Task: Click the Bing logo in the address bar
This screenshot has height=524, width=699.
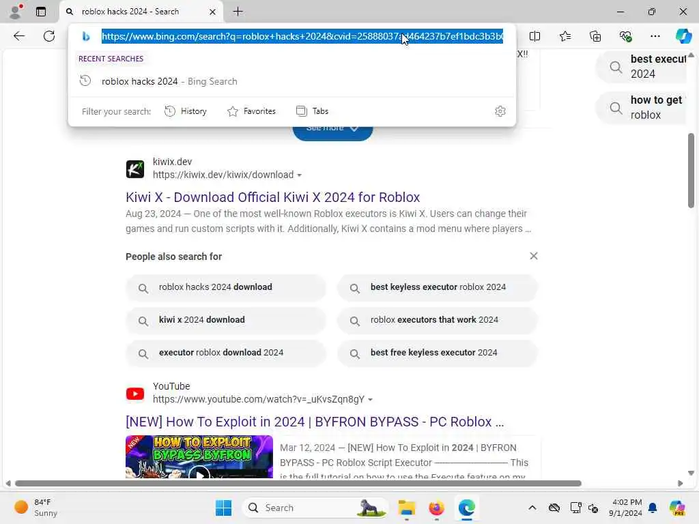Action: pyautogui.click(x=86, y=36)
